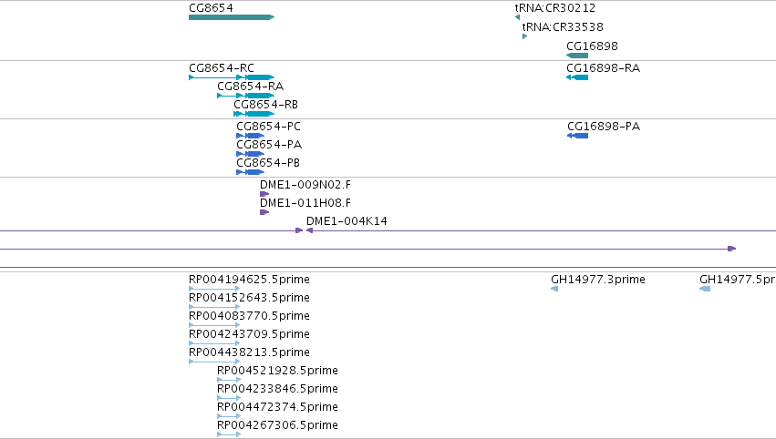Click the RP004194625.5prime label
Viewport: 776px width, 439px height.
point(249,280)
